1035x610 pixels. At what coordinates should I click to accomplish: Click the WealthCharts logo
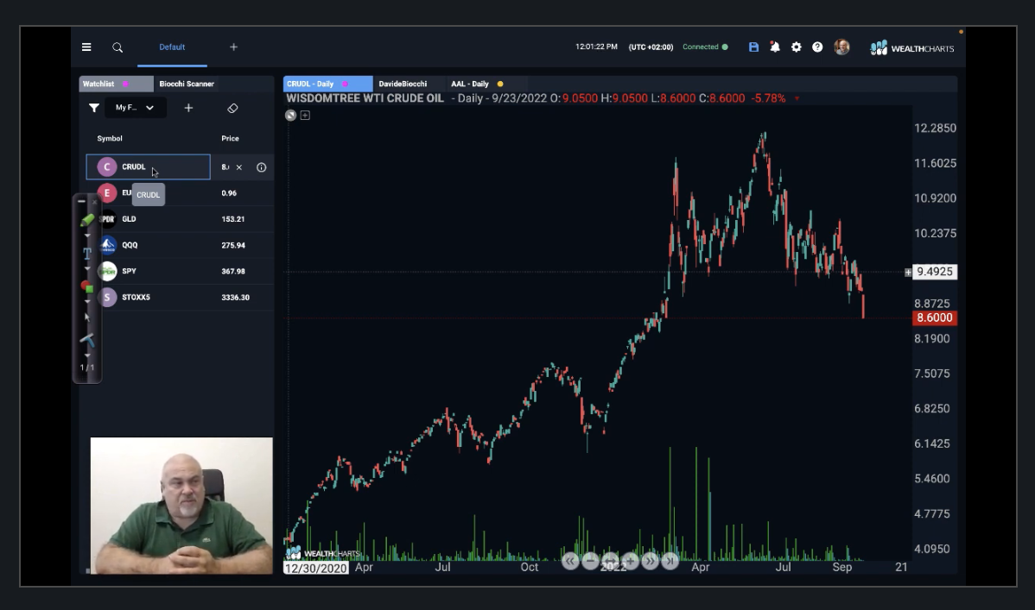(x=912, y=48)
